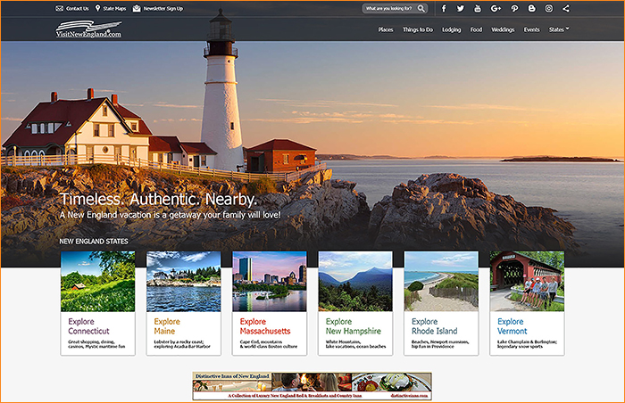
Task: Open the Things to Do menu
Action: point(418,29)
